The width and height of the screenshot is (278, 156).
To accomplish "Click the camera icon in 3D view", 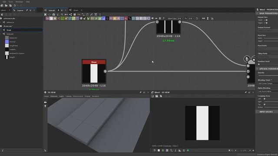I will (x=45, y=102).
